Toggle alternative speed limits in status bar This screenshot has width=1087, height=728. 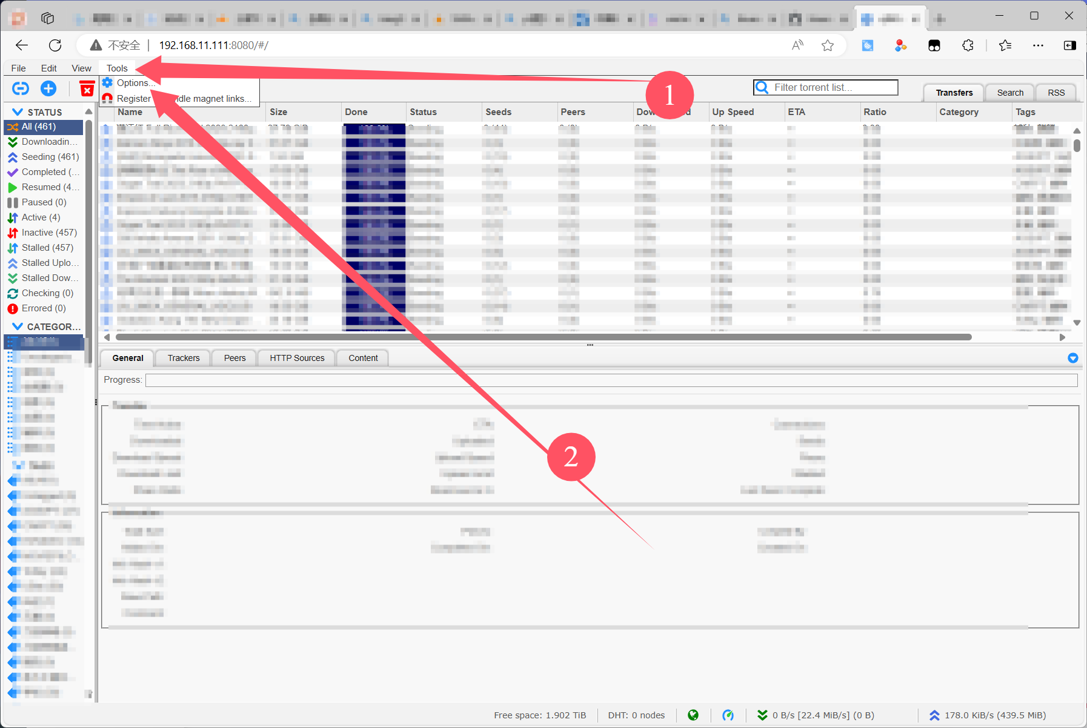[728, 715]
